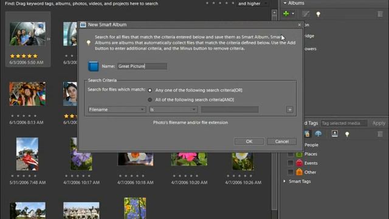Set first star rating for 4/7/2006 10:17 AM photo

click(x=66, y=176)
